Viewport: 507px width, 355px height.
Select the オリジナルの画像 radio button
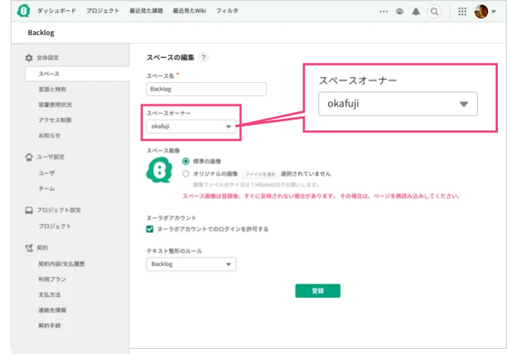point(187,174)
